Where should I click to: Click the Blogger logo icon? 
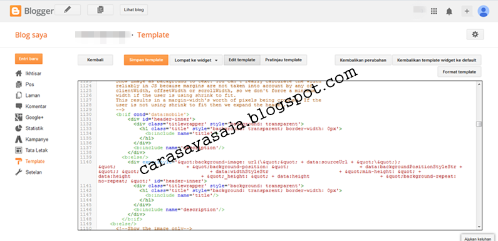tap(16, 11)
